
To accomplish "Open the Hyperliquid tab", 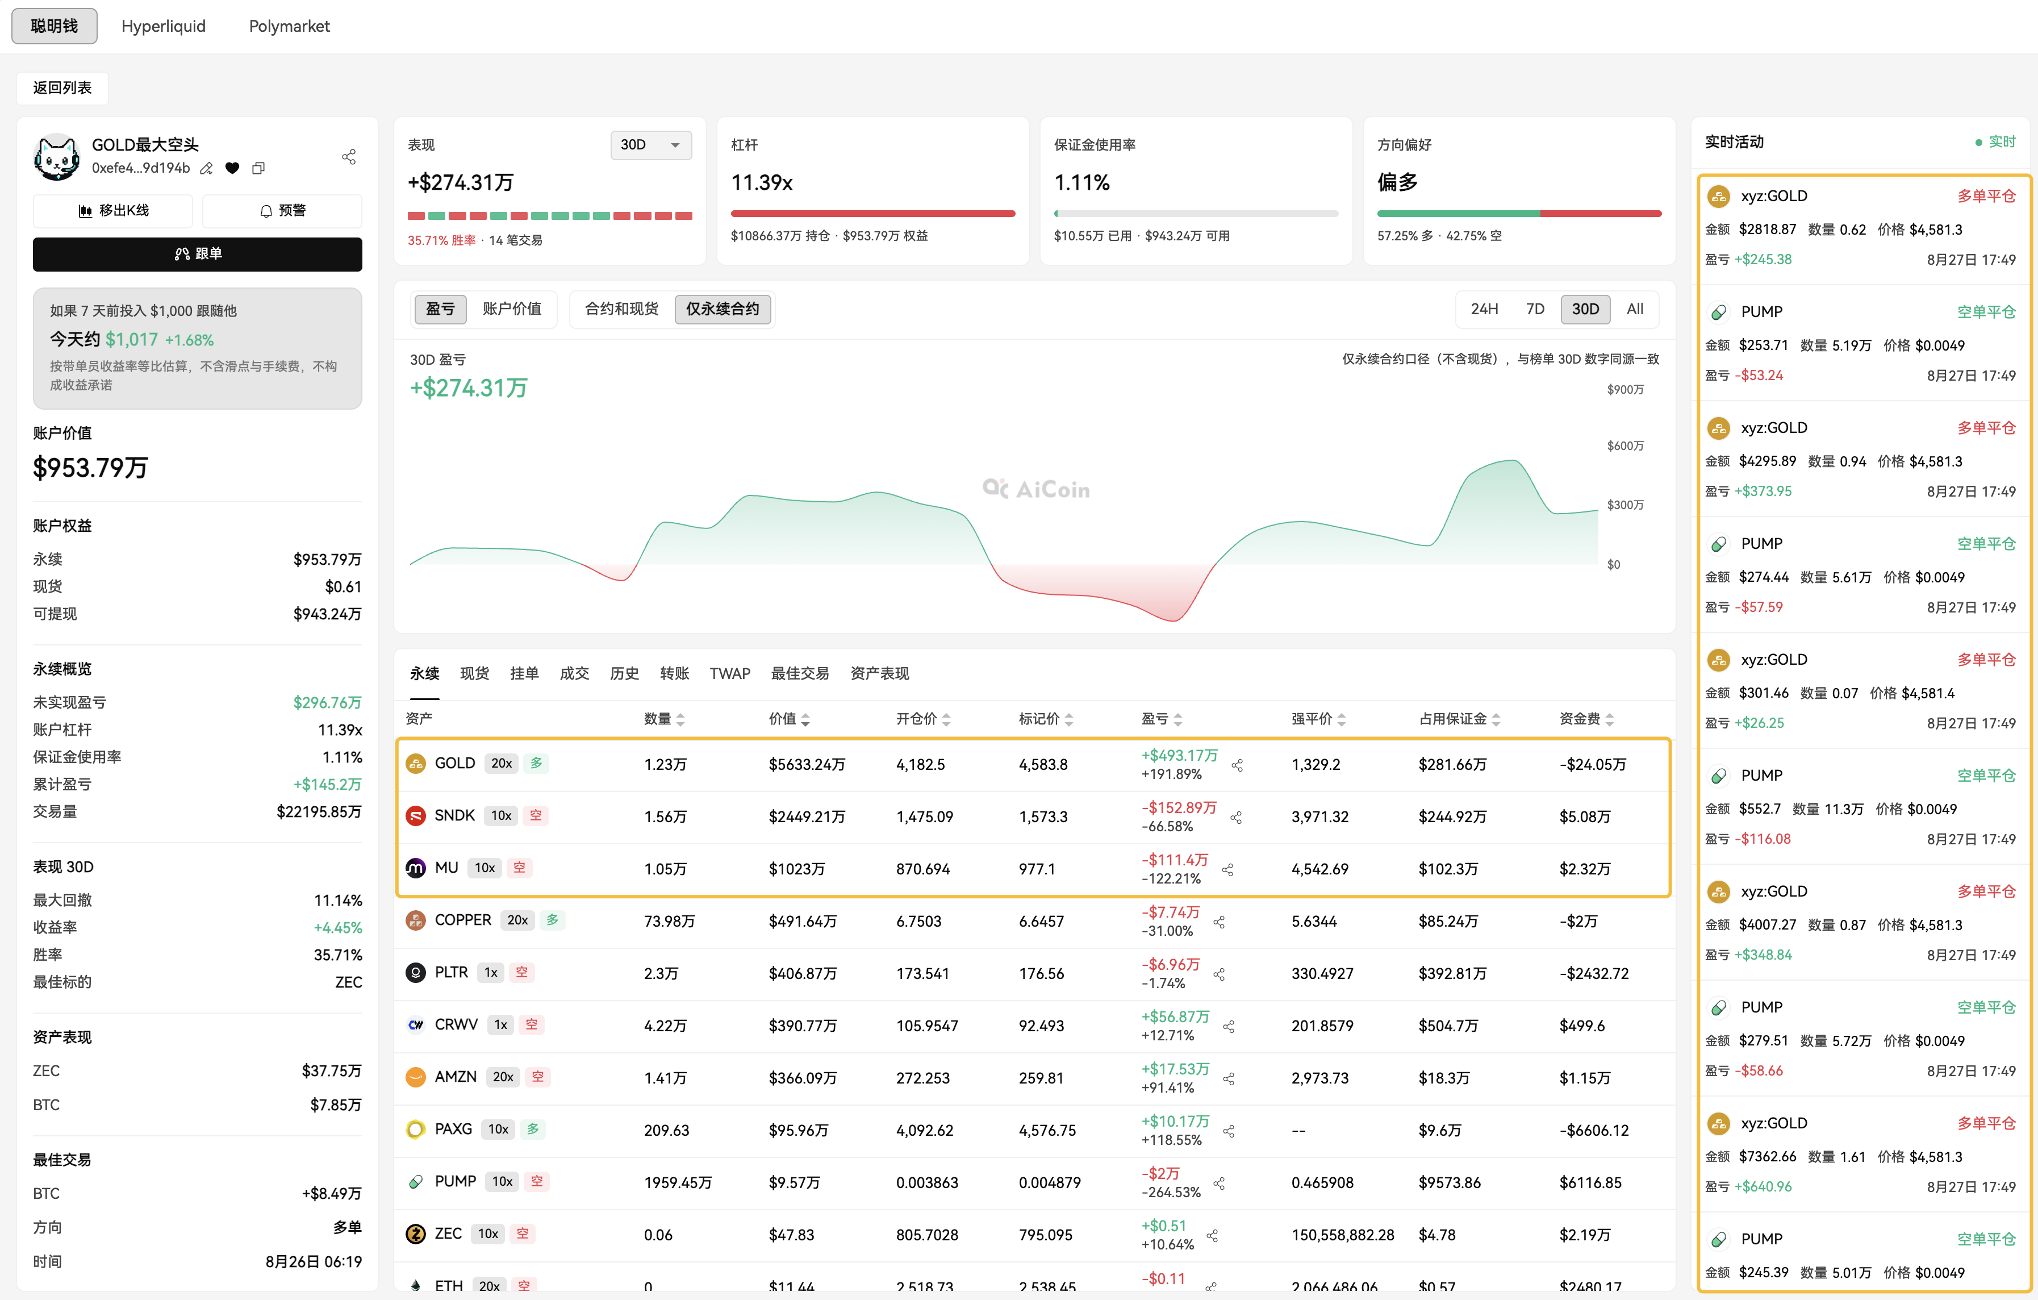I will [x=164, y=26].
